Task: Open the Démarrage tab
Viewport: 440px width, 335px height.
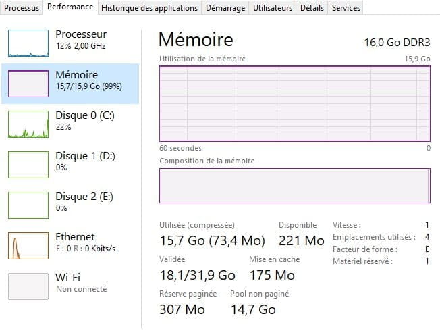Action: [226, 8]
